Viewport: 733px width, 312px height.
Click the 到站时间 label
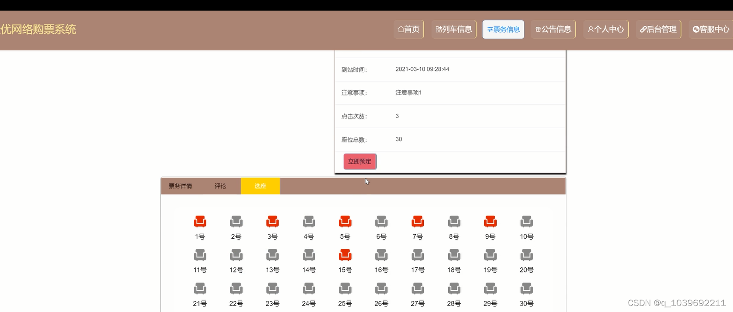pos(354,70)
